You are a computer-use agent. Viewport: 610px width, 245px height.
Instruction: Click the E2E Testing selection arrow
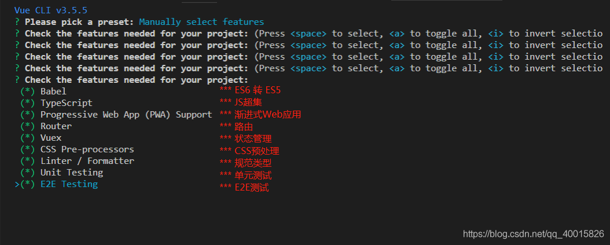click(x=17, y=184)
